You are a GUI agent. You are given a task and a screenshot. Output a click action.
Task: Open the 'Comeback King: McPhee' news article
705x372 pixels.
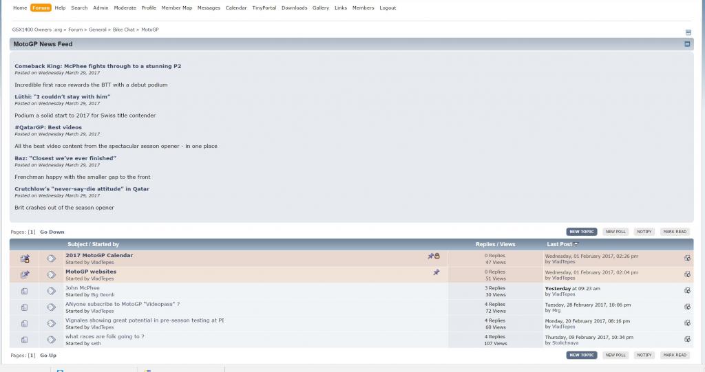tap(98, 66)
